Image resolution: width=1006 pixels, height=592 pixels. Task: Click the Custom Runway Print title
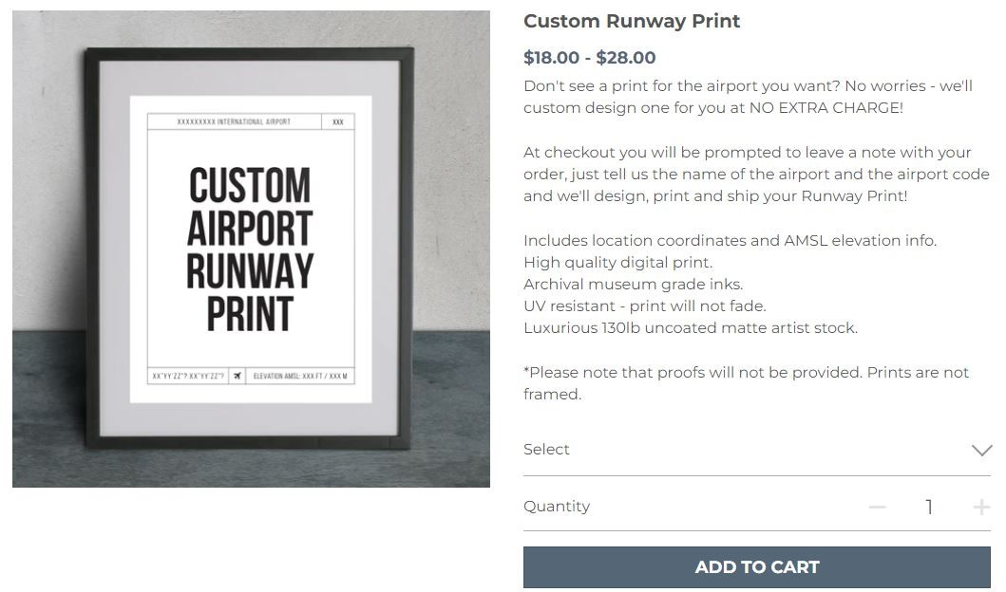pos(632,21)
